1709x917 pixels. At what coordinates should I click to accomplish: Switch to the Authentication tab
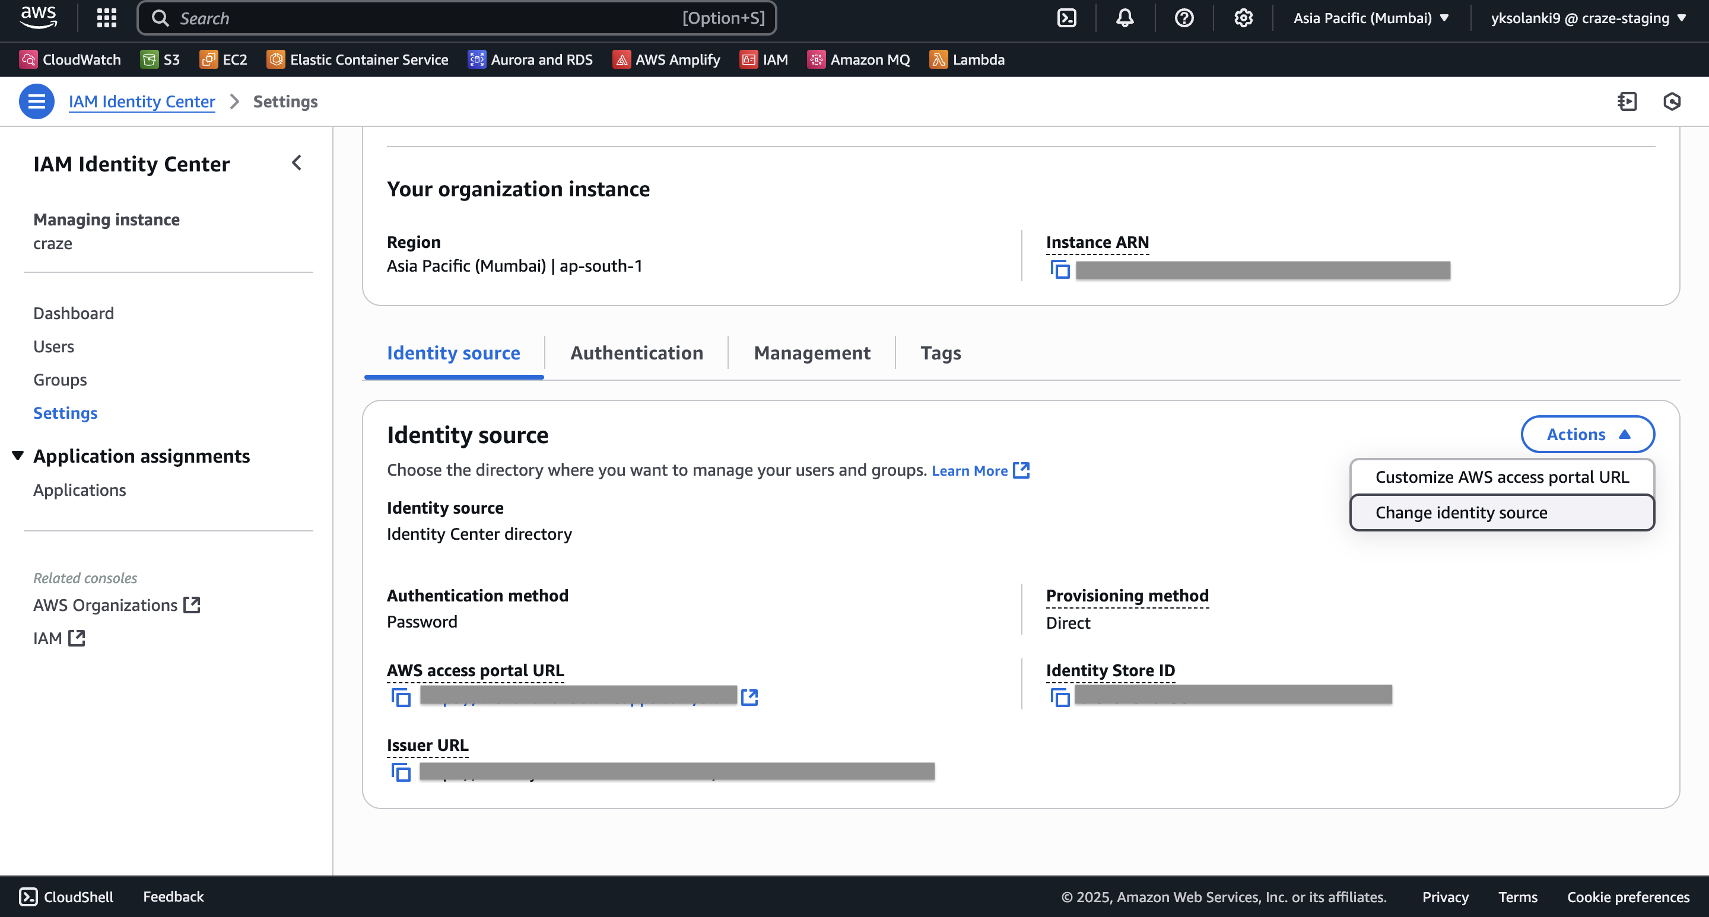(636, 353)
